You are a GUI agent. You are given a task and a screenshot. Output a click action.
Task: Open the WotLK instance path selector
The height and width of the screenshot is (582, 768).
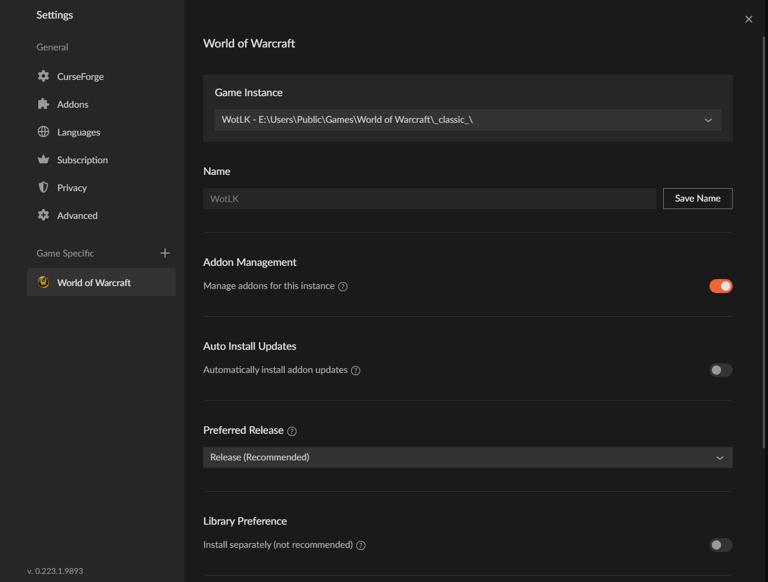[x=468, y=120]
